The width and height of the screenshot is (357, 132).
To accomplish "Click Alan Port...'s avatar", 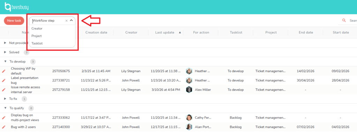I will coord(189,127).
